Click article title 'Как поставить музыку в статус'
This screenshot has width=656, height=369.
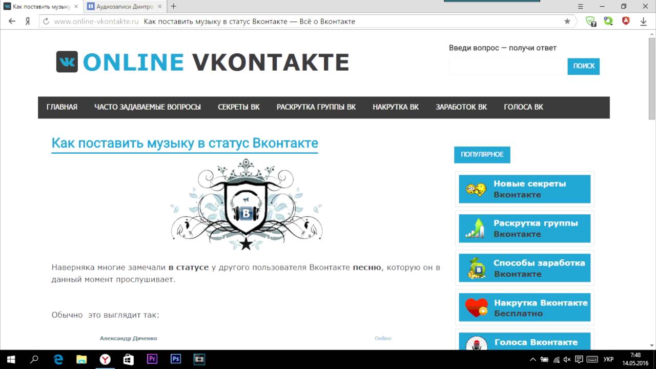[184, 143]
